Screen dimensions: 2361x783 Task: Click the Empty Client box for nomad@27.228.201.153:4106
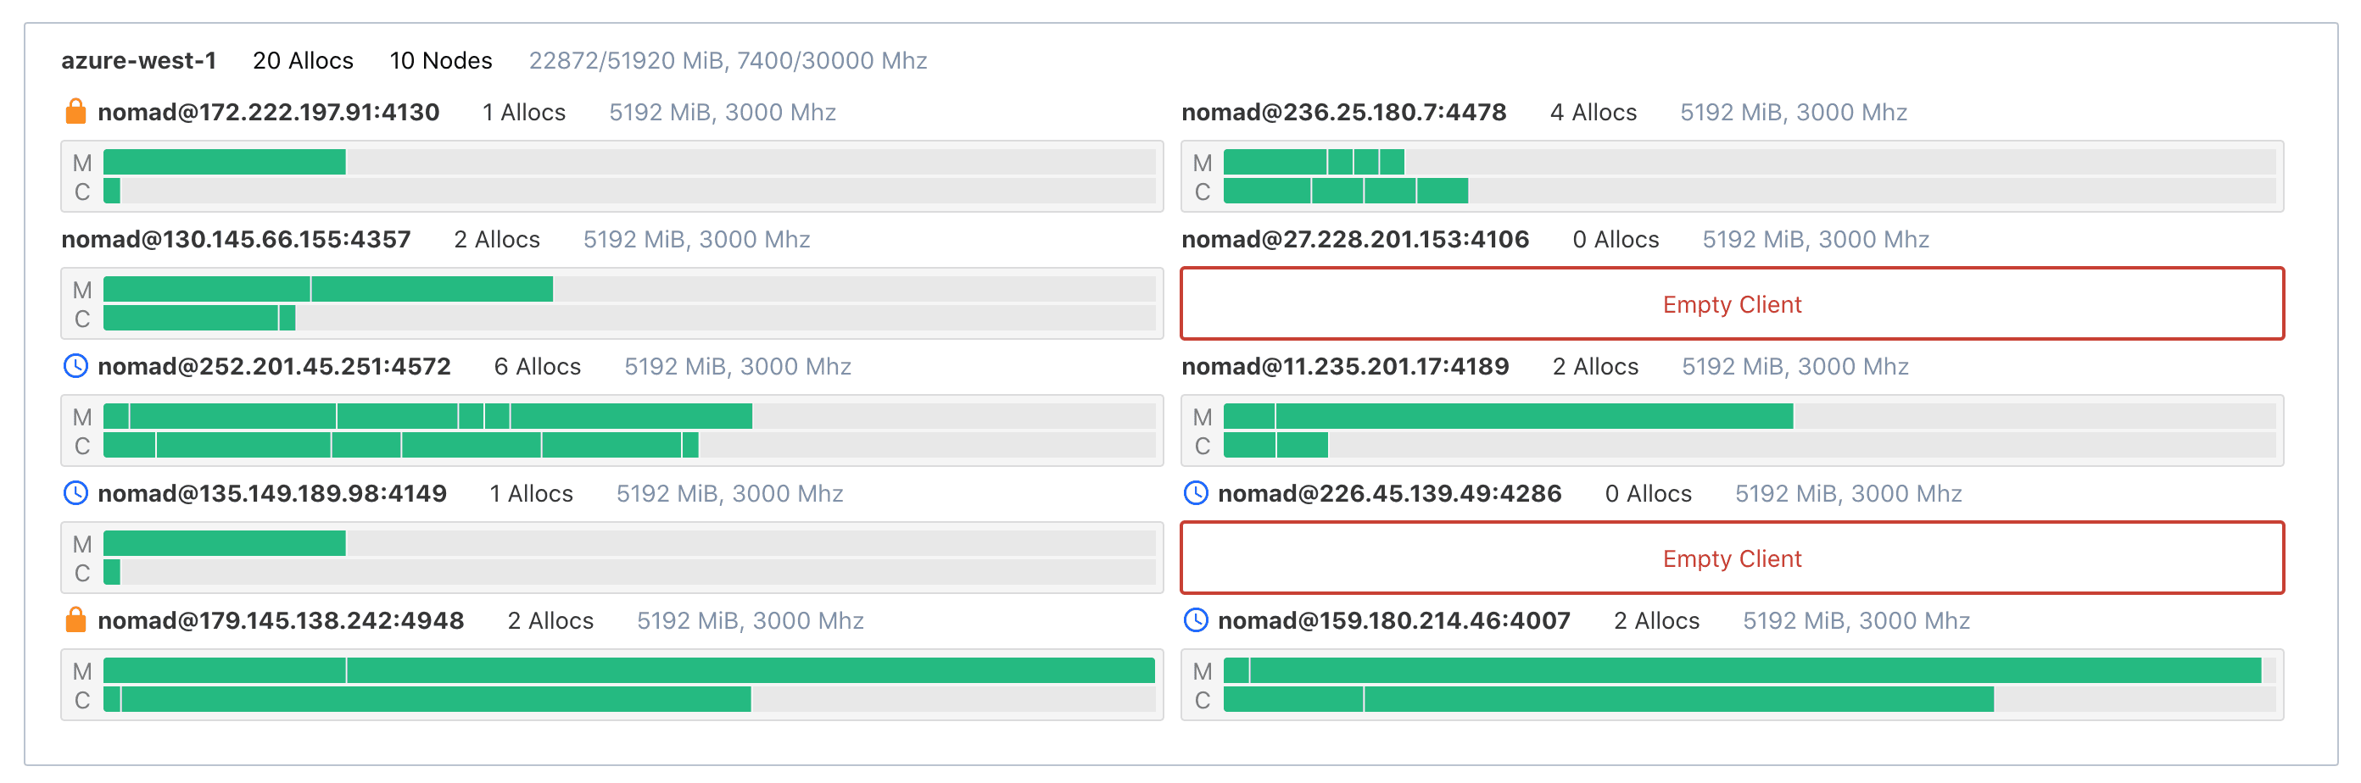point(1730,304)
